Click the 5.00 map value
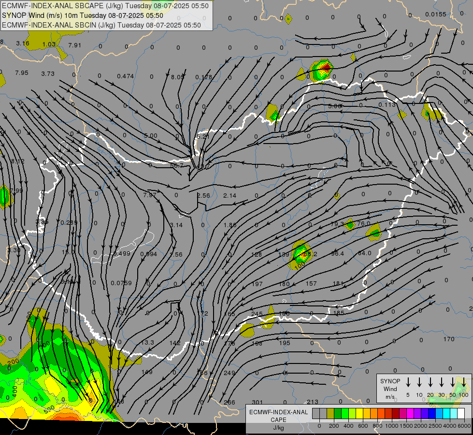This screenshot has height=435, width=473. [151, 135]
